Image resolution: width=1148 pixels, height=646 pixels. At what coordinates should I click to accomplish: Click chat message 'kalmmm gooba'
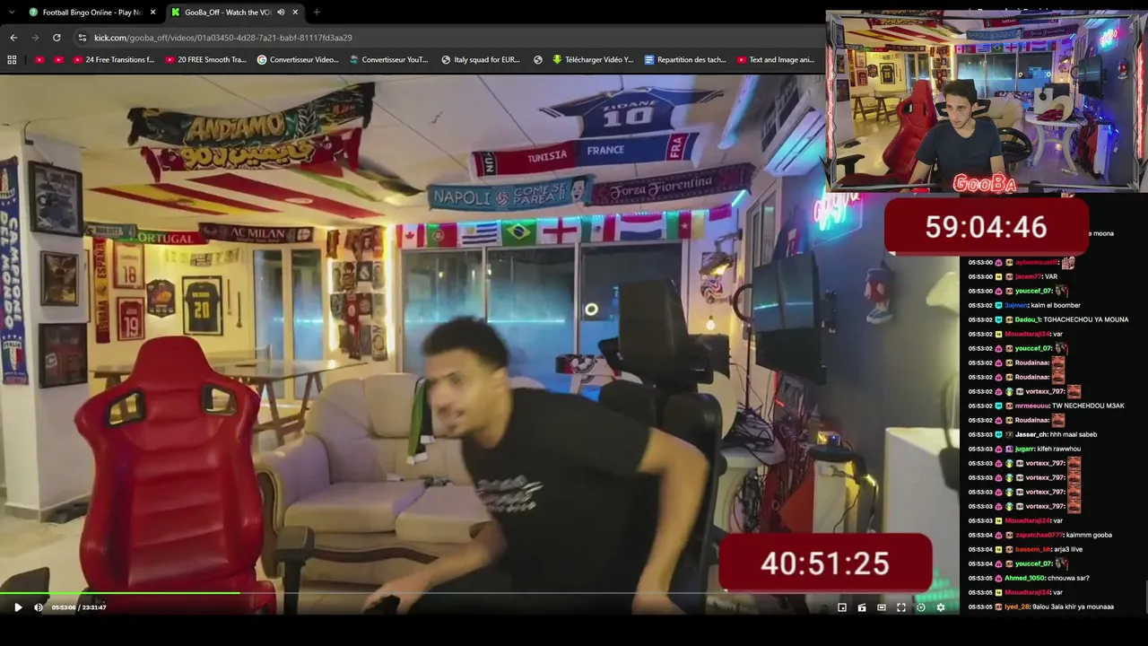tap(1089, 535)
